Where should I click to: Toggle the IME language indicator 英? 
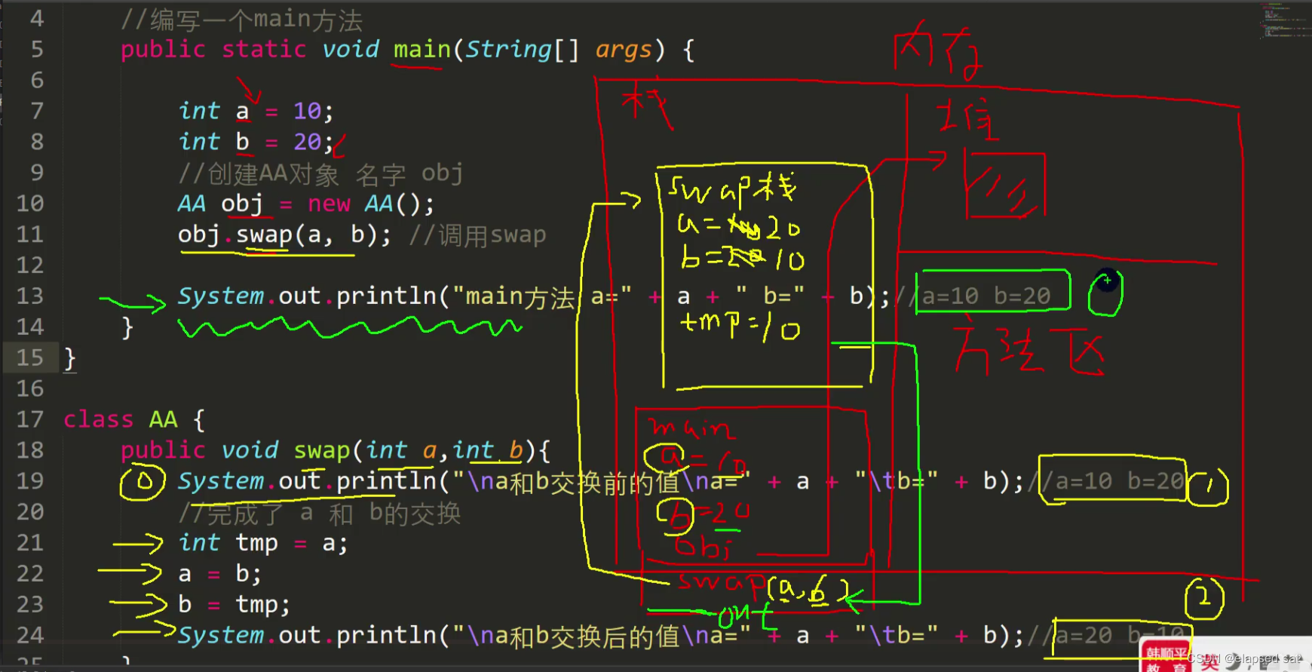tap(1209, 662)
